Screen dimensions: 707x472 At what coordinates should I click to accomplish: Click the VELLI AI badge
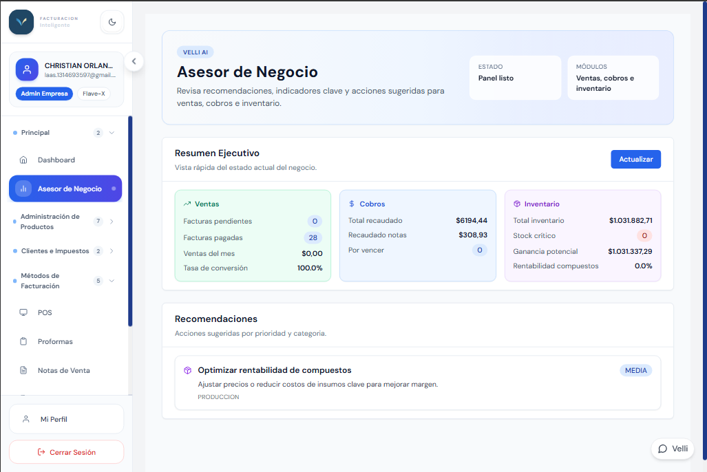196,52
